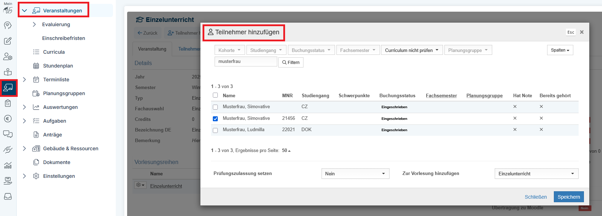Click the head-with-heart sidebar icon
The image size is (602, 216).
click(8, 25)
